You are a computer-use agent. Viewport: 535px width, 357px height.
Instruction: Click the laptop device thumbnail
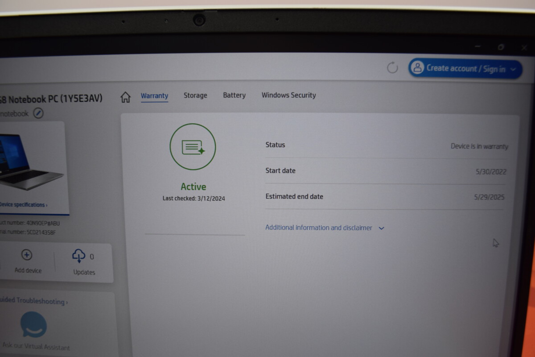tap(31, 162)
